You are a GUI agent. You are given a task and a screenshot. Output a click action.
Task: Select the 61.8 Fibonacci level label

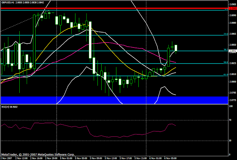226,75
